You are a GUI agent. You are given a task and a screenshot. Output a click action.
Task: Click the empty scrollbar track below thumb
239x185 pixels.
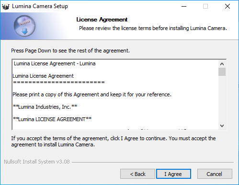pyautogui.click(x=222, y=99)
